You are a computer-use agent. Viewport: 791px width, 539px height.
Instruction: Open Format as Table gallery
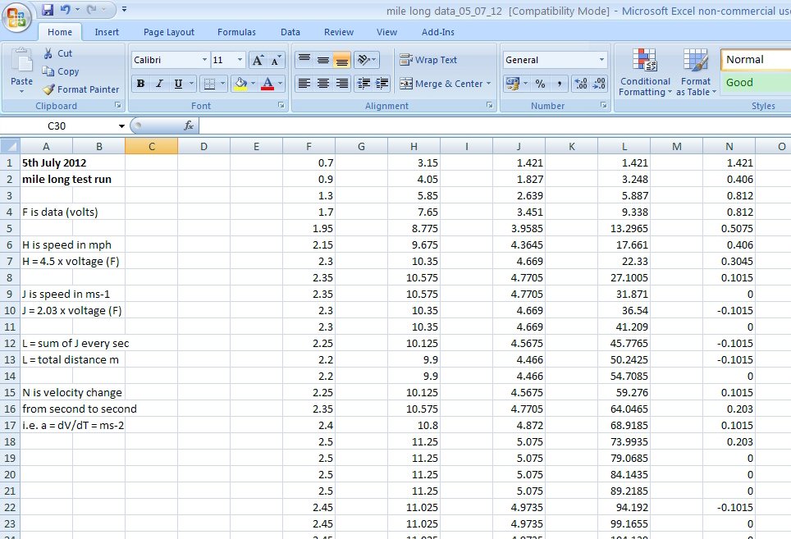(696, 72)
